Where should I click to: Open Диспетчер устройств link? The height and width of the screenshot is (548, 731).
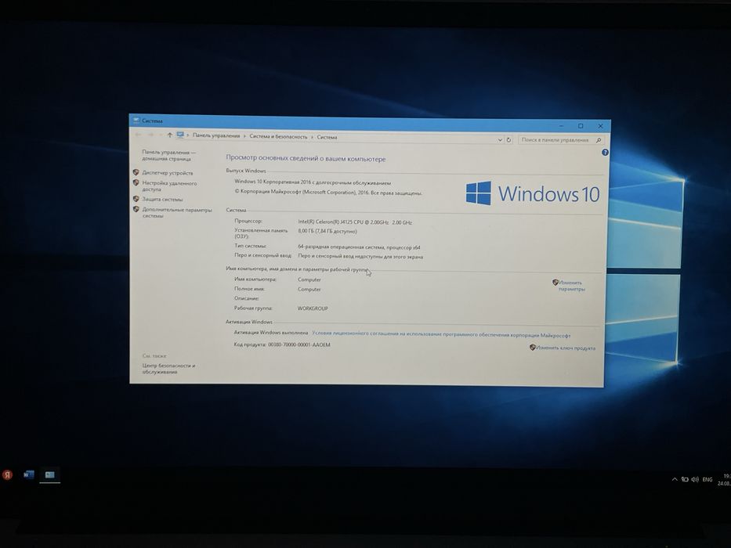pos(168,173)
